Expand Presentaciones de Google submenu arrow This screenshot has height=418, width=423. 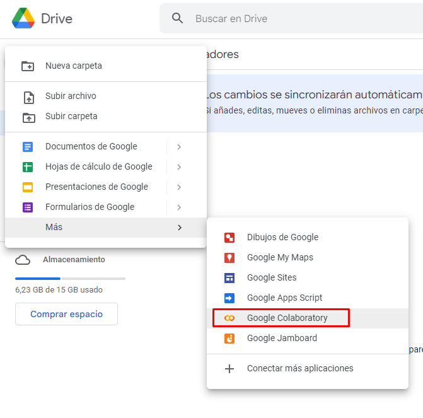(x=179, y=187)
